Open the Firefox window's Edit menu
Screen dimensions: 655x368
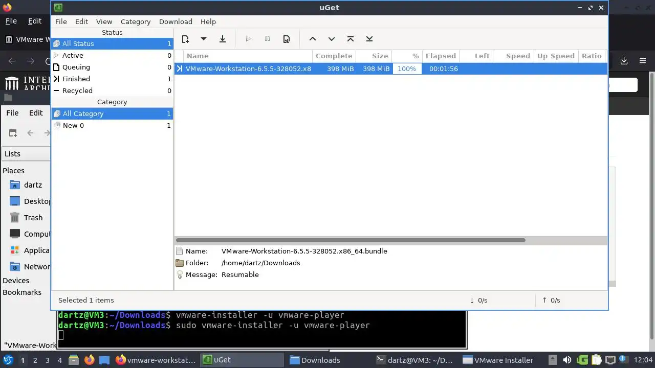click(35, 21)
